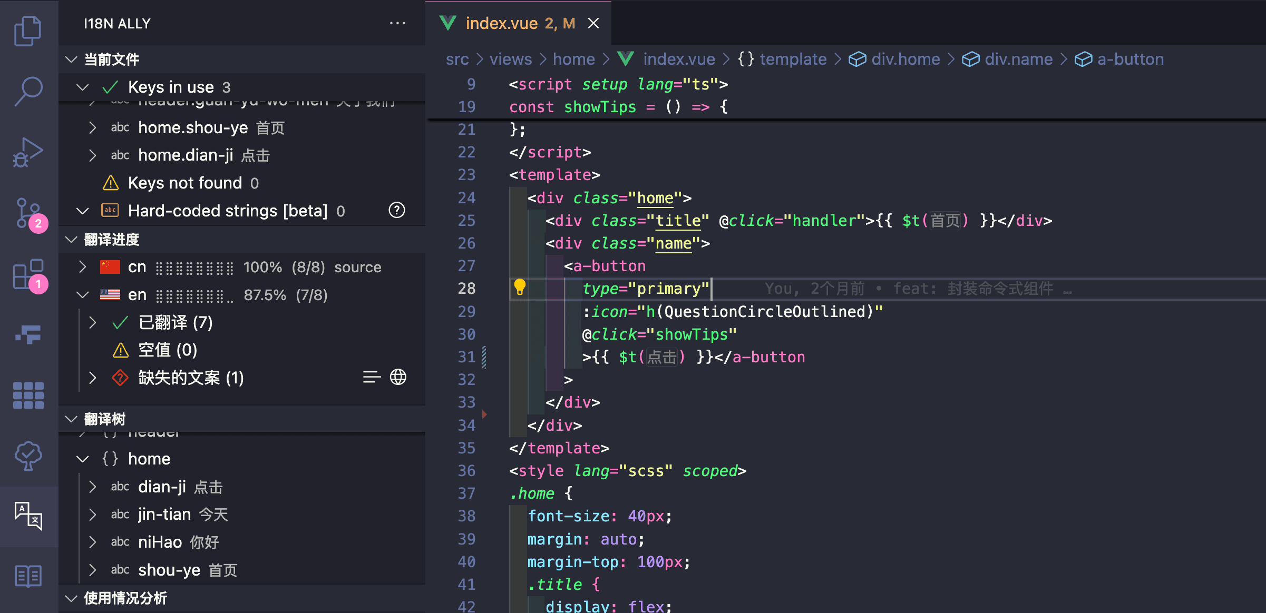
Task: Click the views breadcrumb folder
Action: point(511,59)
